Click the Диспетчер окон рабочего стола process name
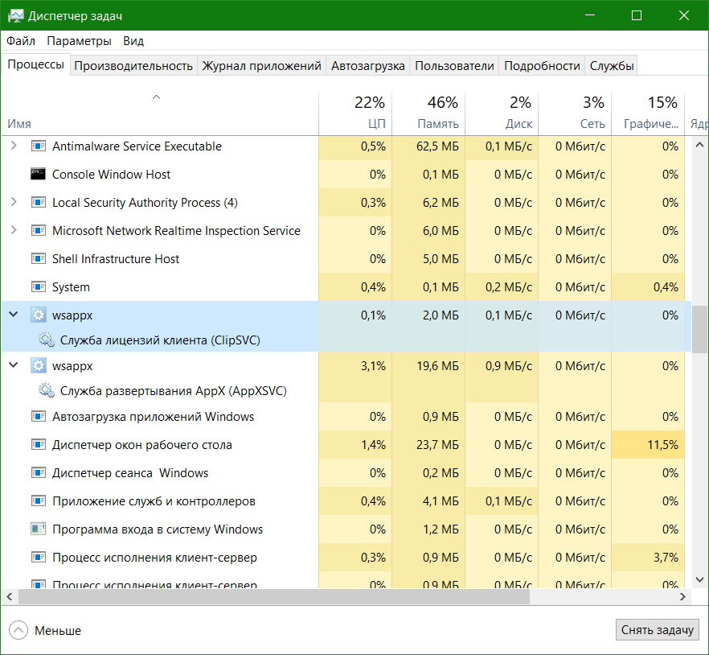Image resolution: width=709 pixels, height=655 pixels. [x=142, y=445]
